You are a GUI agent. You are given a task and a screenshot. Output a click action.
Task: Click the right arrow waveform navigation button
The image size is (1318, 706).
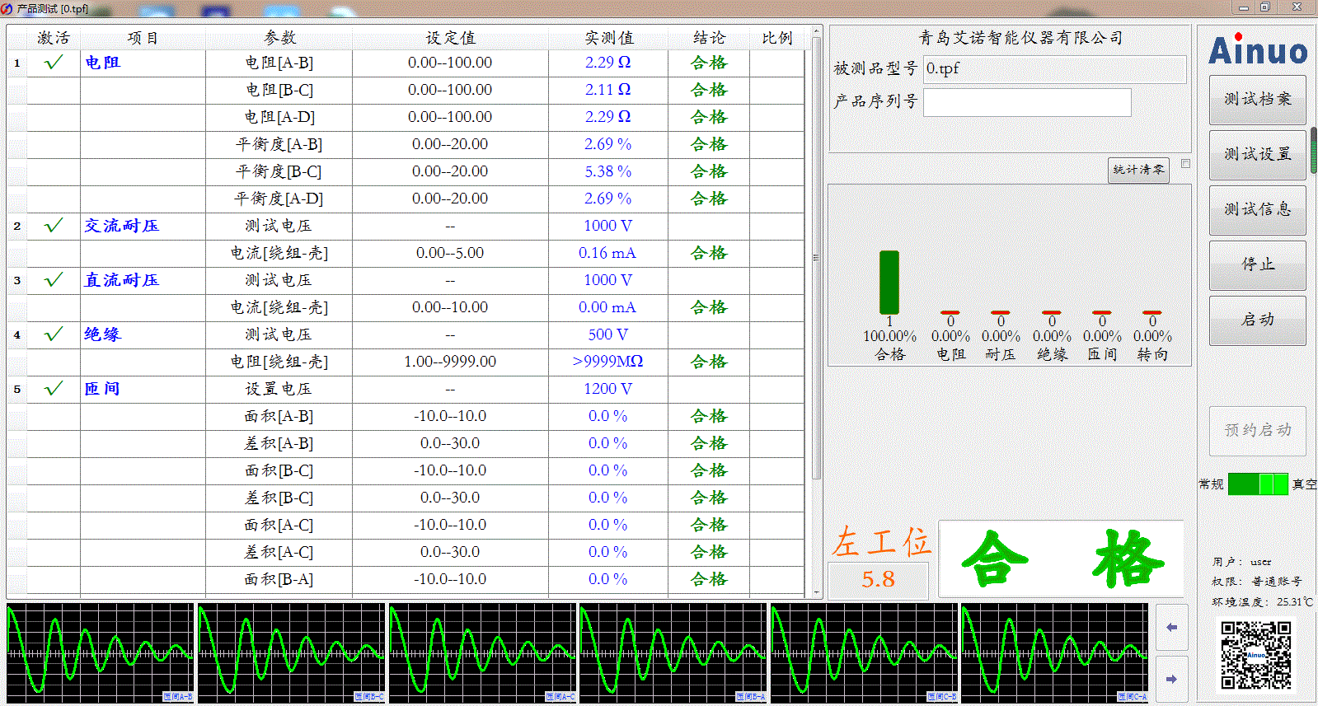coord(1171,679)
